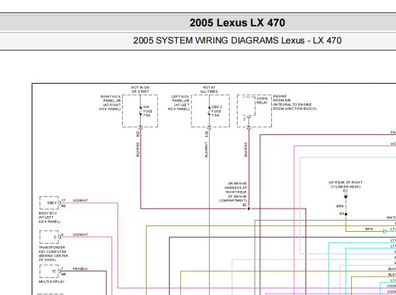Screen dimensions: 396x295
Task: Click the 'B9' connector label at Body ECU
Action: pyautogui.click(x=63, y=206)
